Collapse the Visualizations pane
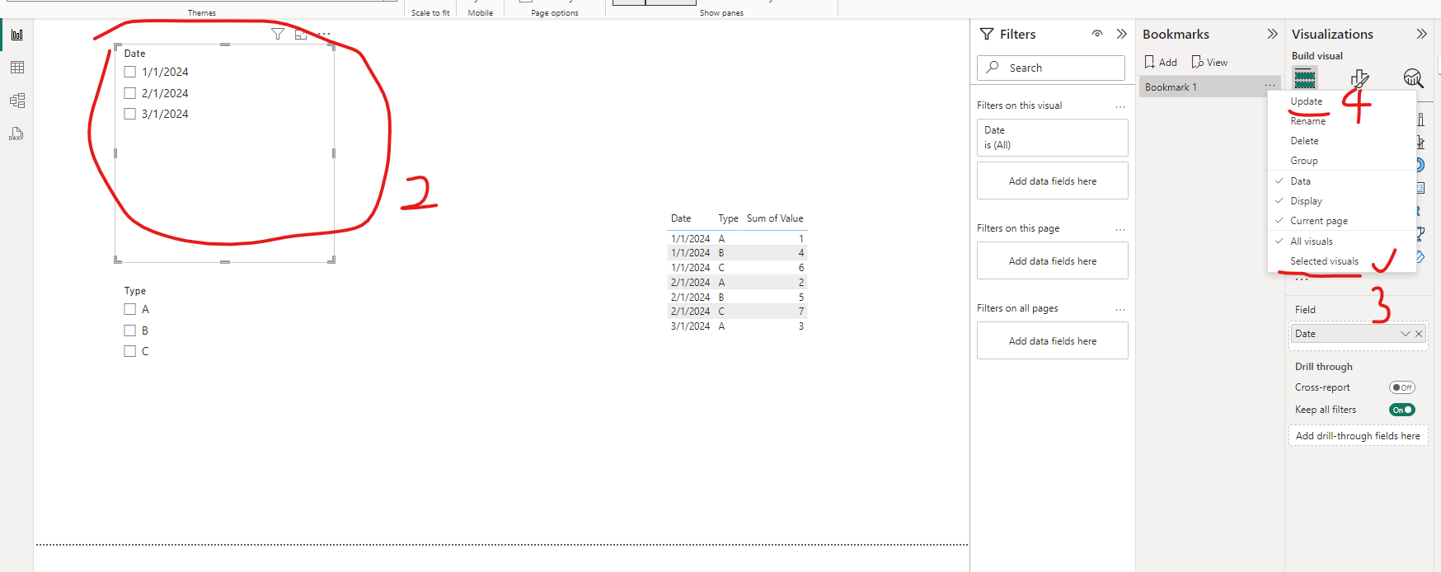 point(1421,34)
